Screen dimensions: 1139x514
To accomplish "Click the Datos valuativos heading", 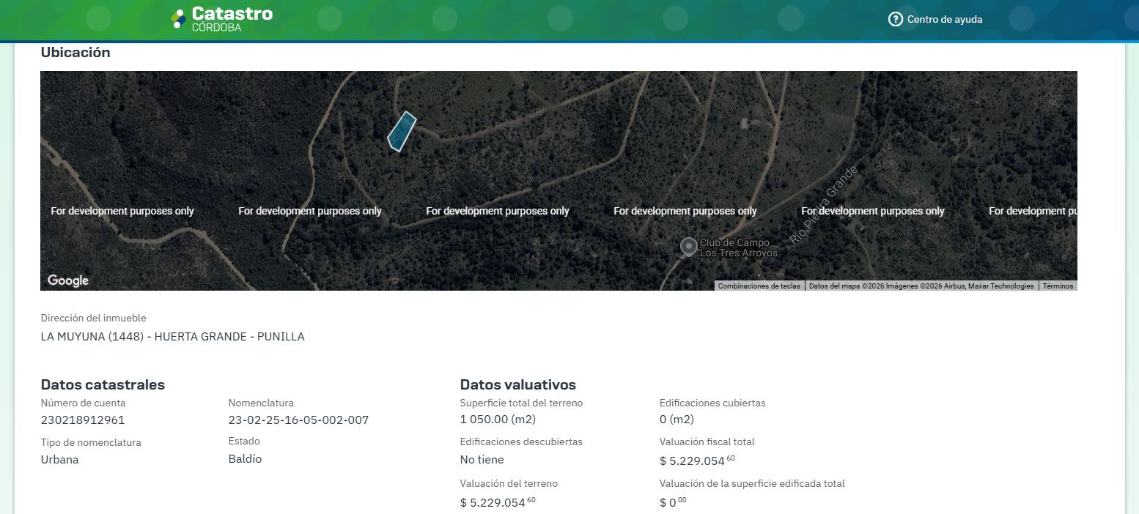I will pos(518,384).
